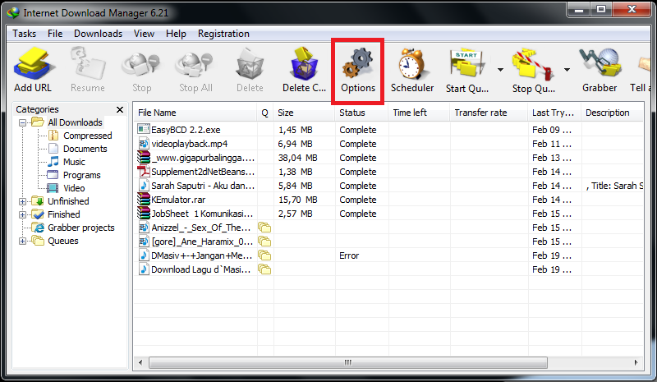This screenshot has height=382, width=657.
Task: Click the Music category note icon
Action: tap(53, 162)
